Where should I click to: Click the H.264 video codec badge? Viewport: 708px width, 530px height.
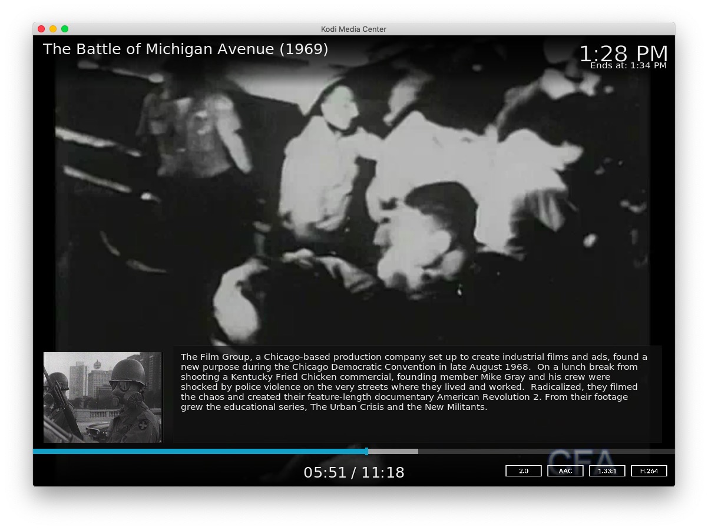coord(649,471)
